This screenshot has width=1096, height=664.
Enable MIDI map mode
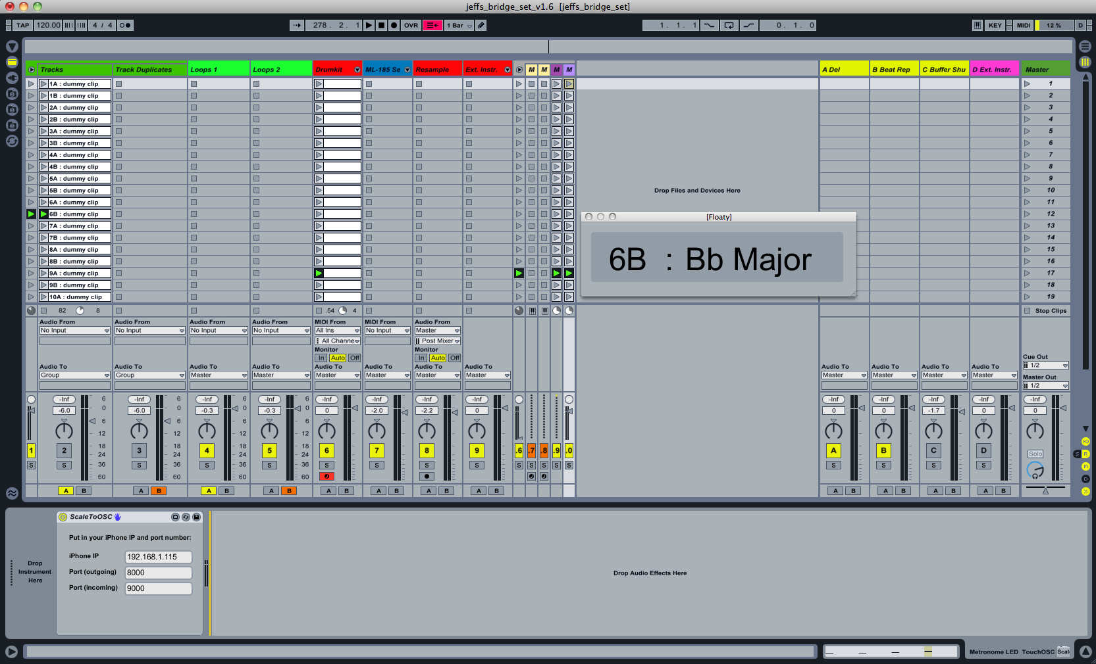click(x=1024, y=25)
